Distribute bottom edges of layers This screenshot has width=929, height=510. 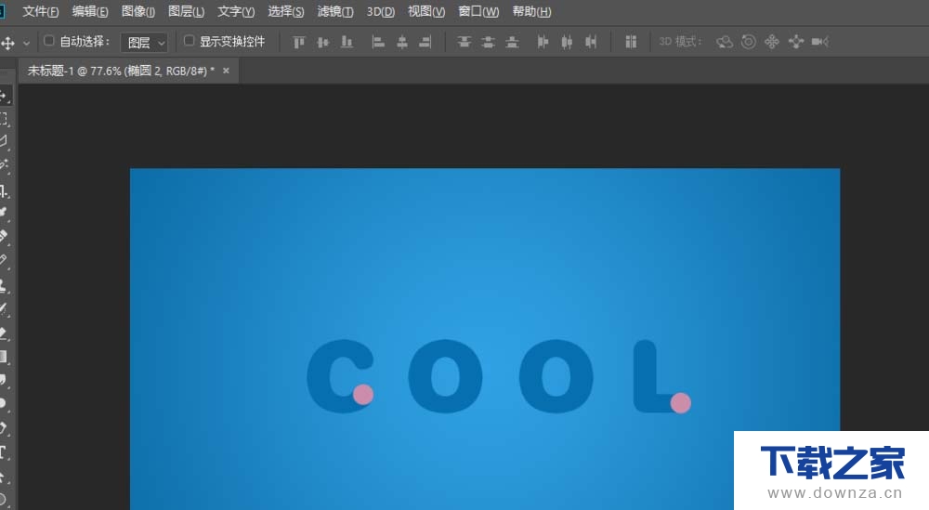pyautogui.click(x=512, y=42)
